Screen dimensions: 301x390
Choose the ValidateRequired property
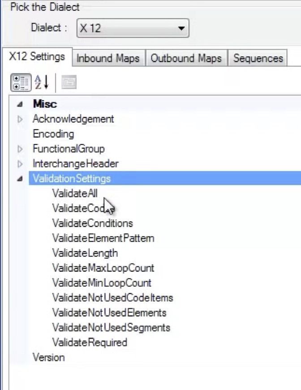90,343
